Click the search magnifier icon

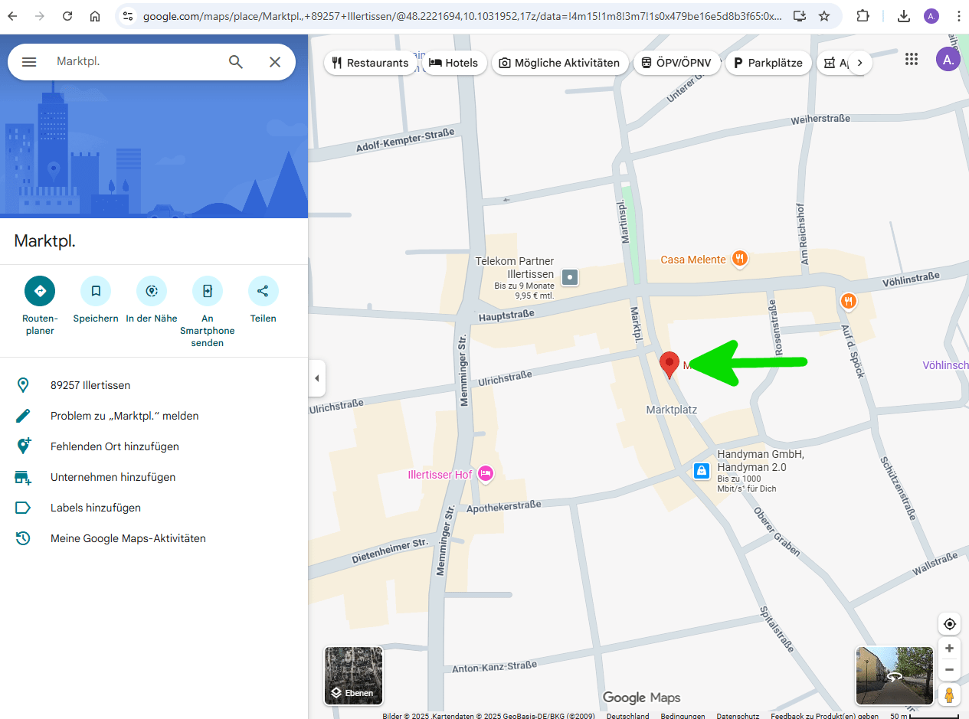[x=236, y=62]
